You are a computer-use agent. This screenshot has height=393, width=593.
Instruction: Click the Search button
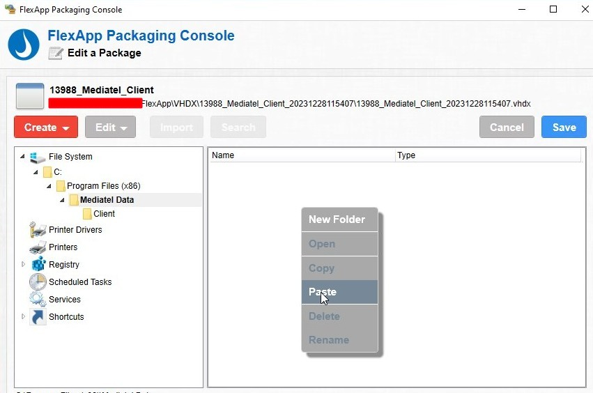[238, 127]
